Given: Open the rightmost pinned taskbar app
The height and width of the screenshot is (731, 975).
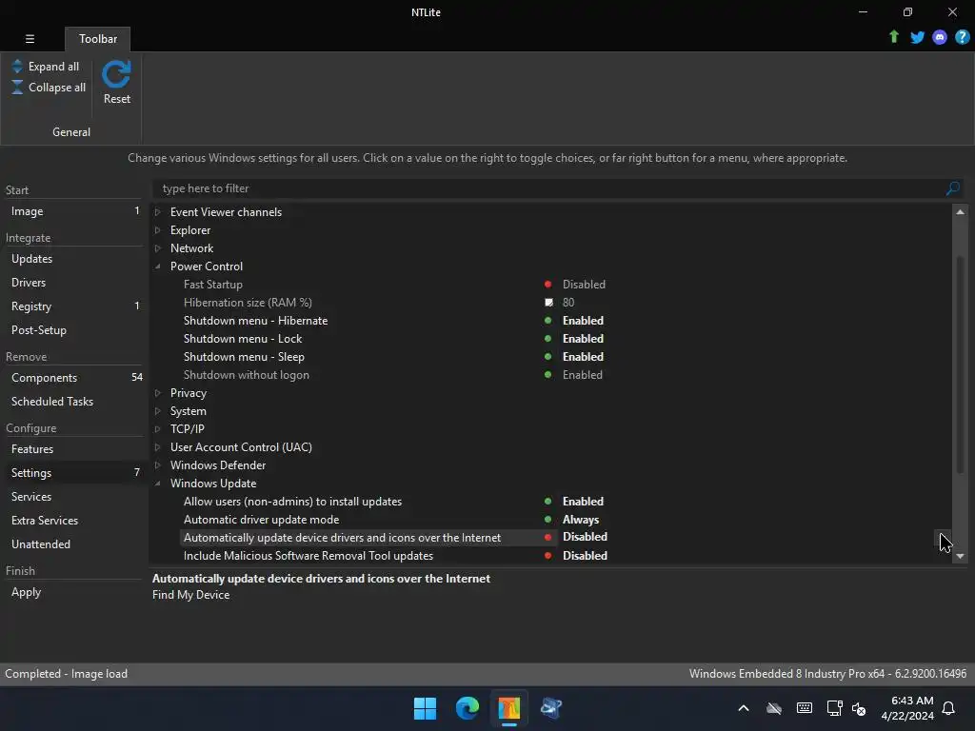Looking at the screenshot, I should coord(551,708).
